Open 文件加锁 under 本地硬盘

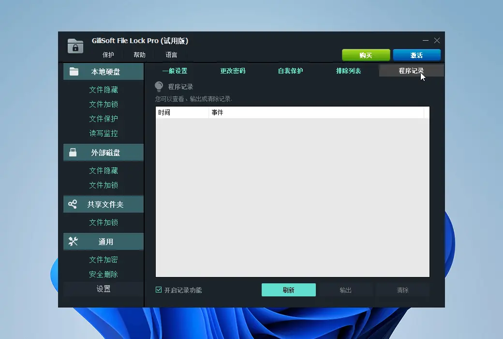pos(104,104)
